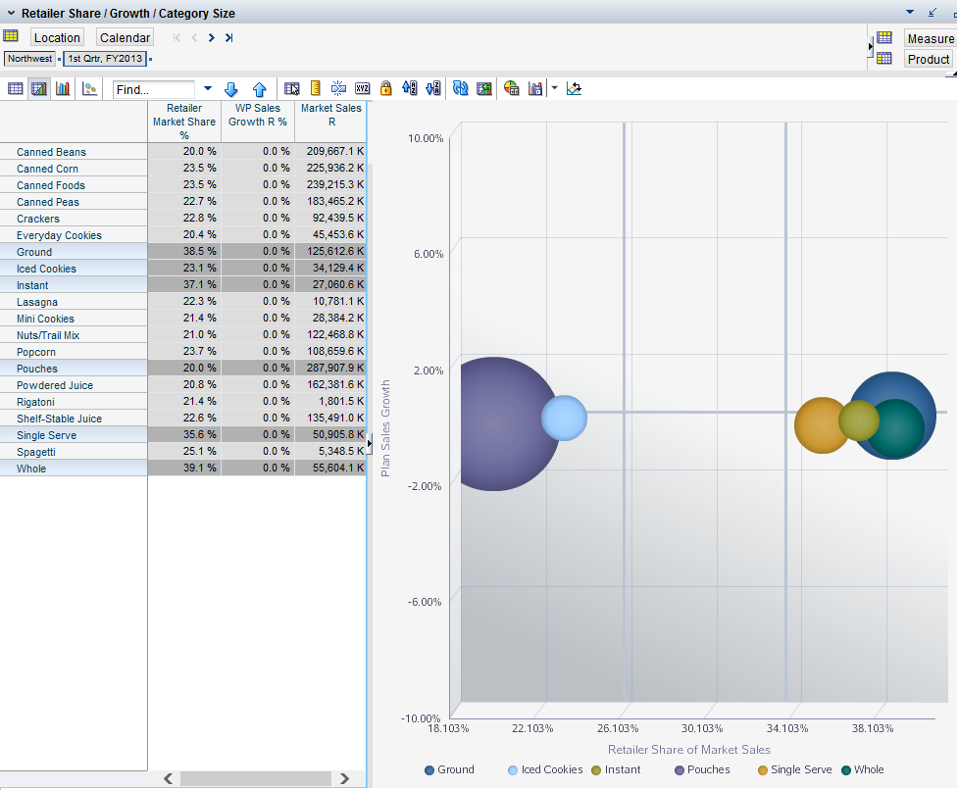This screenshot has width=958, height=790.
Task: Select the grid and chart view icon
Action: point(39,88)
